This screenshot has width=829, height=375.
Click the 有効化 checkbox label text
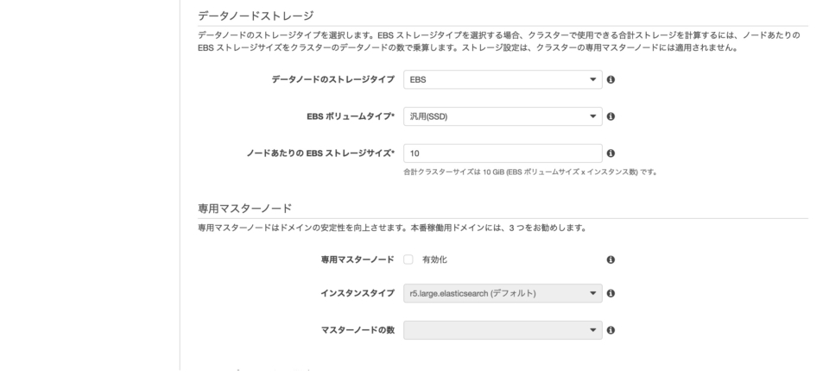point(434,259)
